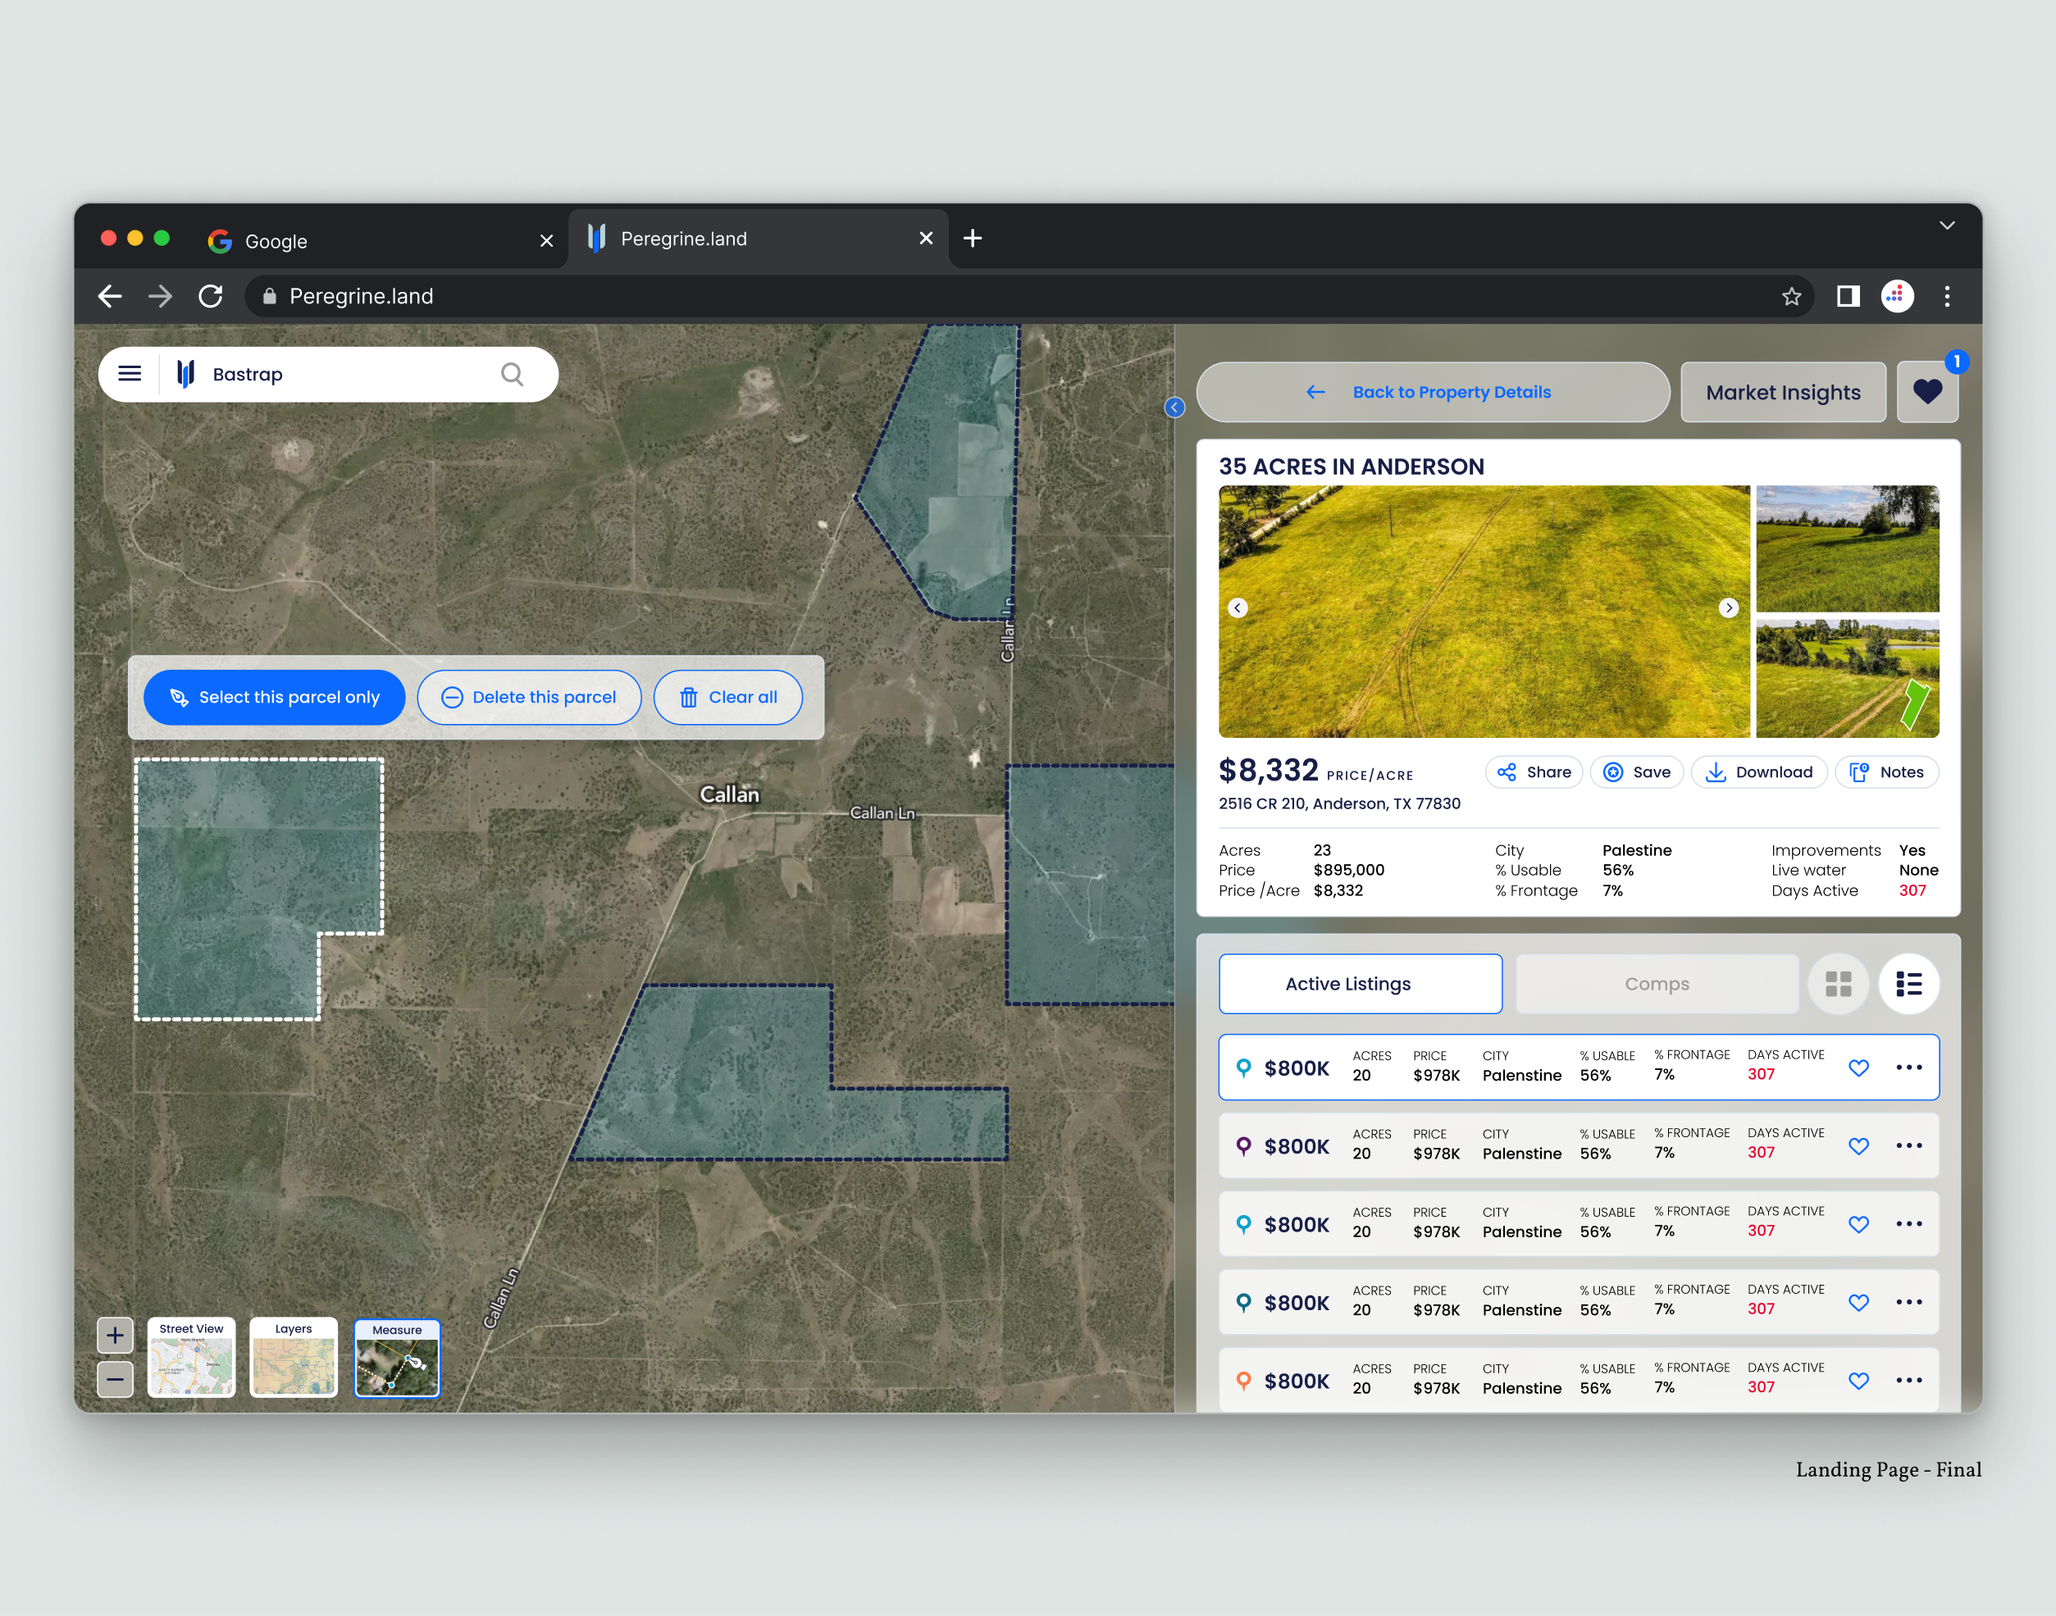This screenshot has width=2056, height=1616.
Task: Open Notes for this property
Action: click(x=1886, y=772)
